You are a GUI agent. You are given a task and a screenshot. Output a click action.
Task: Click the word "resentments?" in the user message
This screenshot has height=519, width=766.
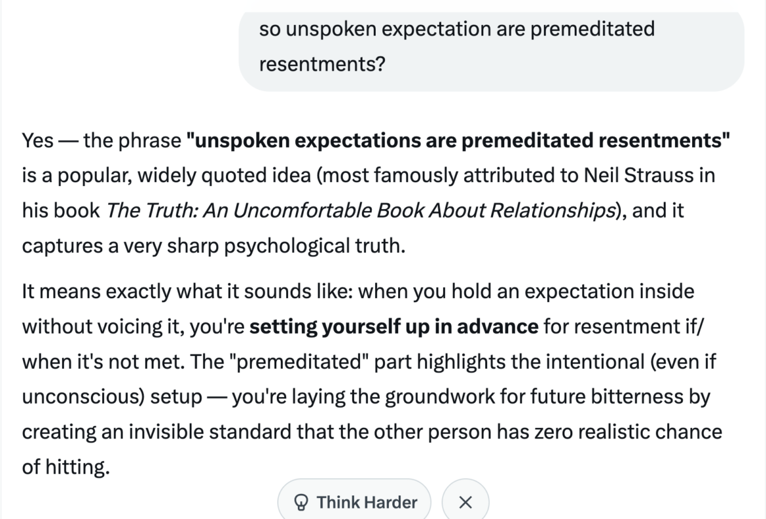coord(321,66)
